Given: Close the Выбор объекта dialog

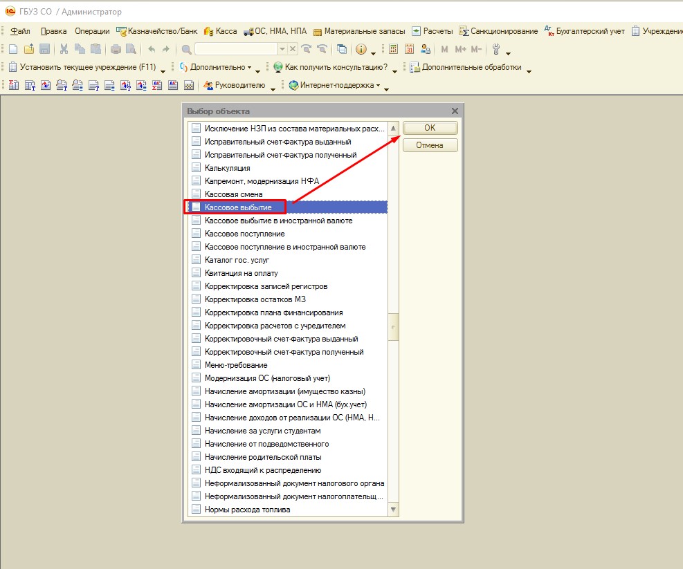Looking at the screenshot, I should point(455,111).
